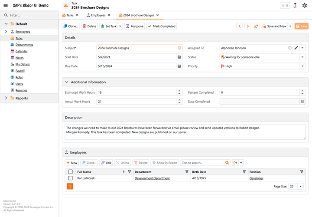Open Start Date calendar picker
Screen dimensions: 312x217
point(179,57)
